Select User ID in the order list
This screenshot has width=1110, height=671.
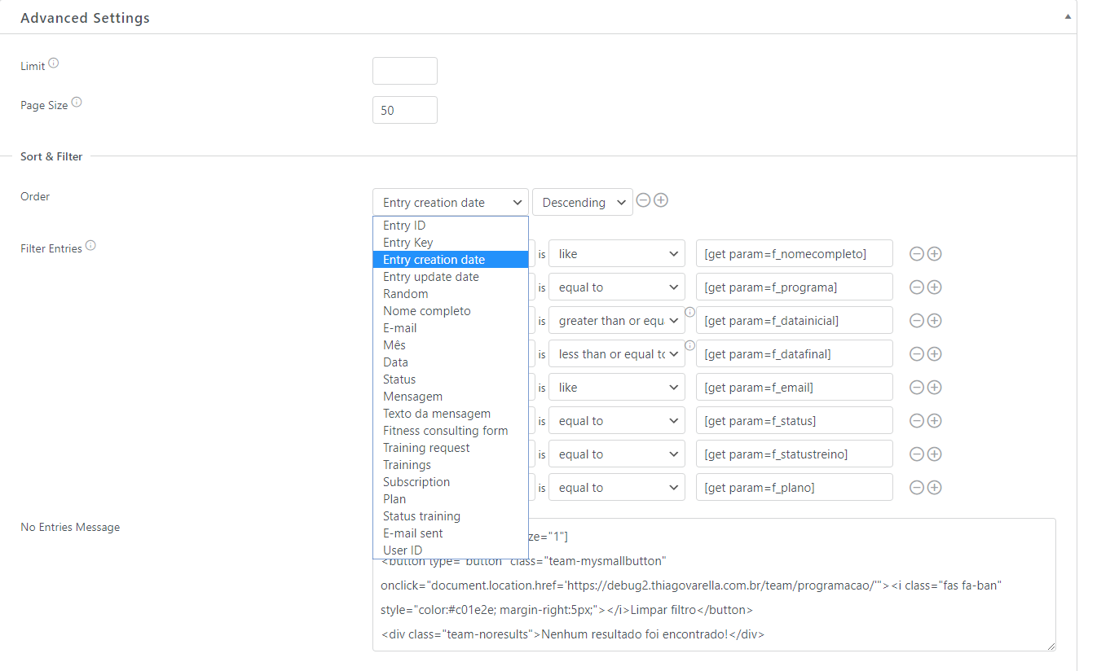tap(403, 550)
